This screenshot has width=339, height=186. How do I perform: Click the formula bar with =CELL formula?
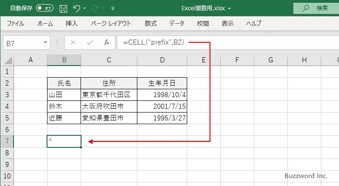[228, 42]
